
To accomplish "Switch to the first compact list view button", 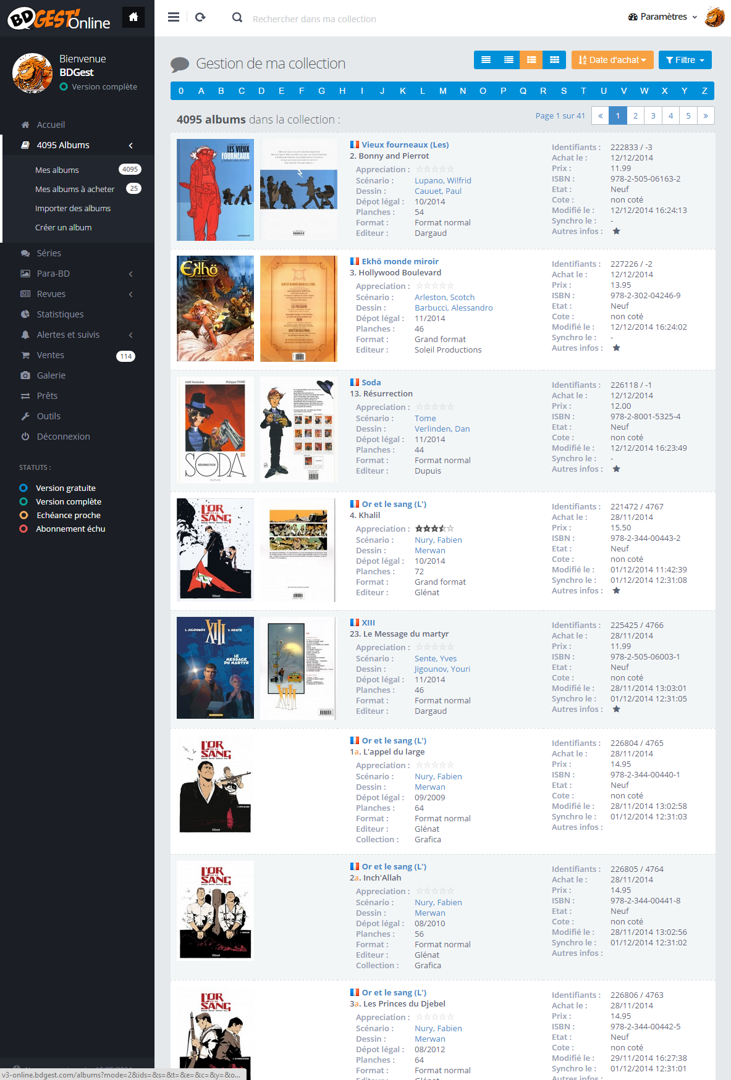I will pyautogui.click(x=486, y=60).
